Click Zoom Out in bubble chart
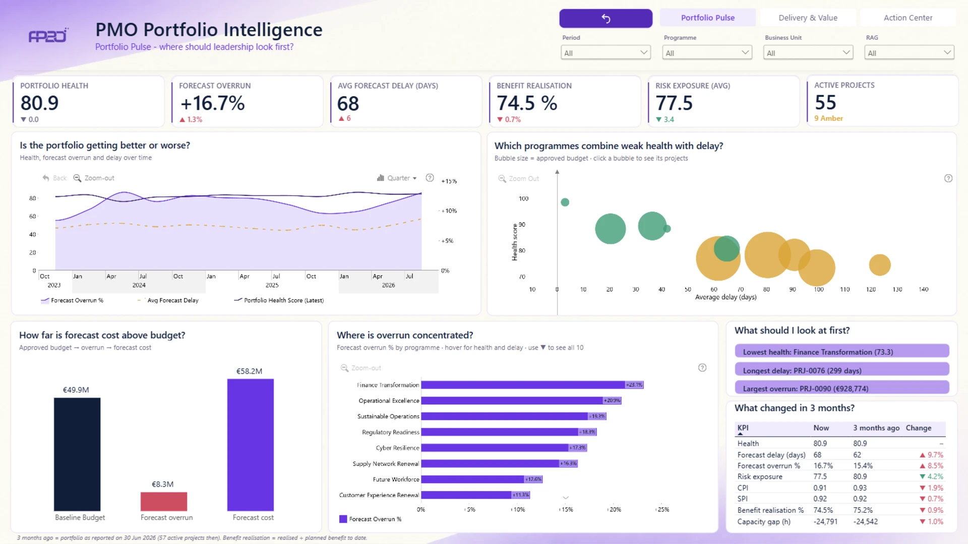The image size is (968, 544). (518, 178)
